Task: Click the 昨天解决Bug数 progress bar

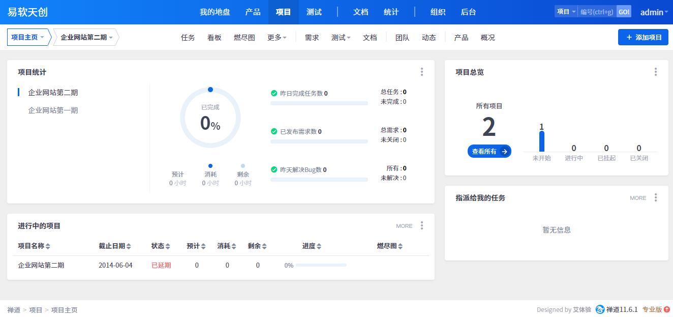Action: pos(319,180)
